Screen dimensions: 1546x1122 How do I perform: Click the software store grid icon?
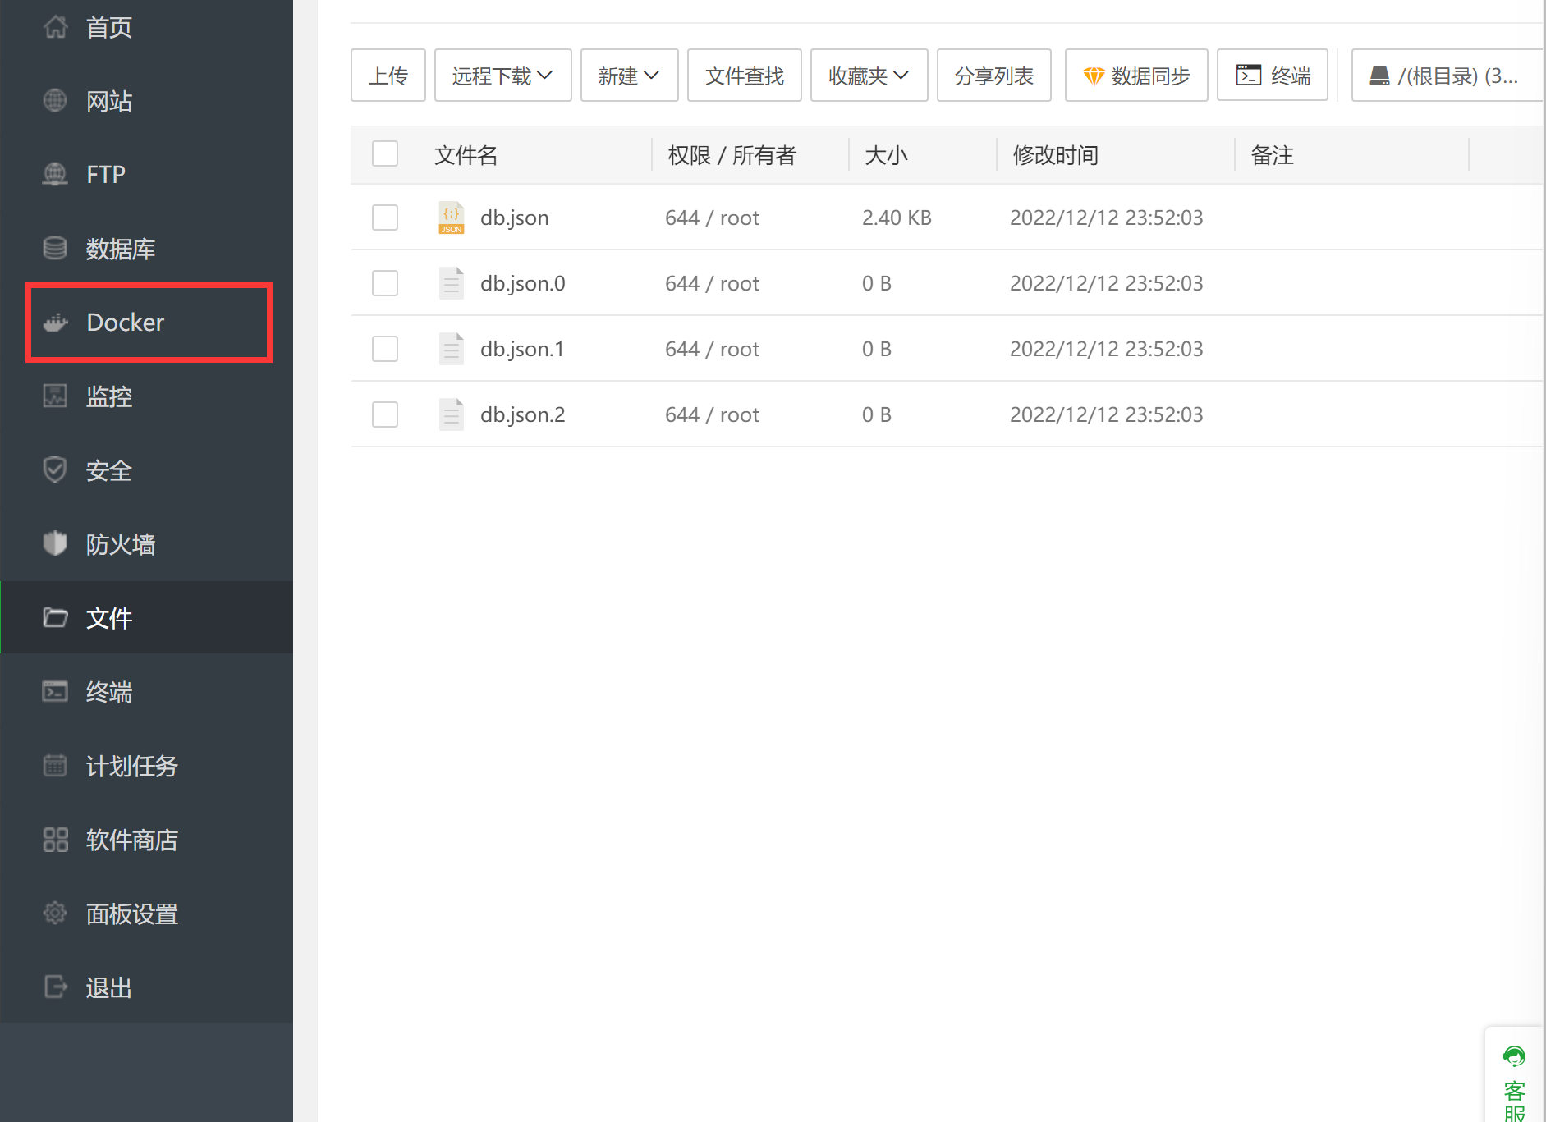[x=55, y=840]
